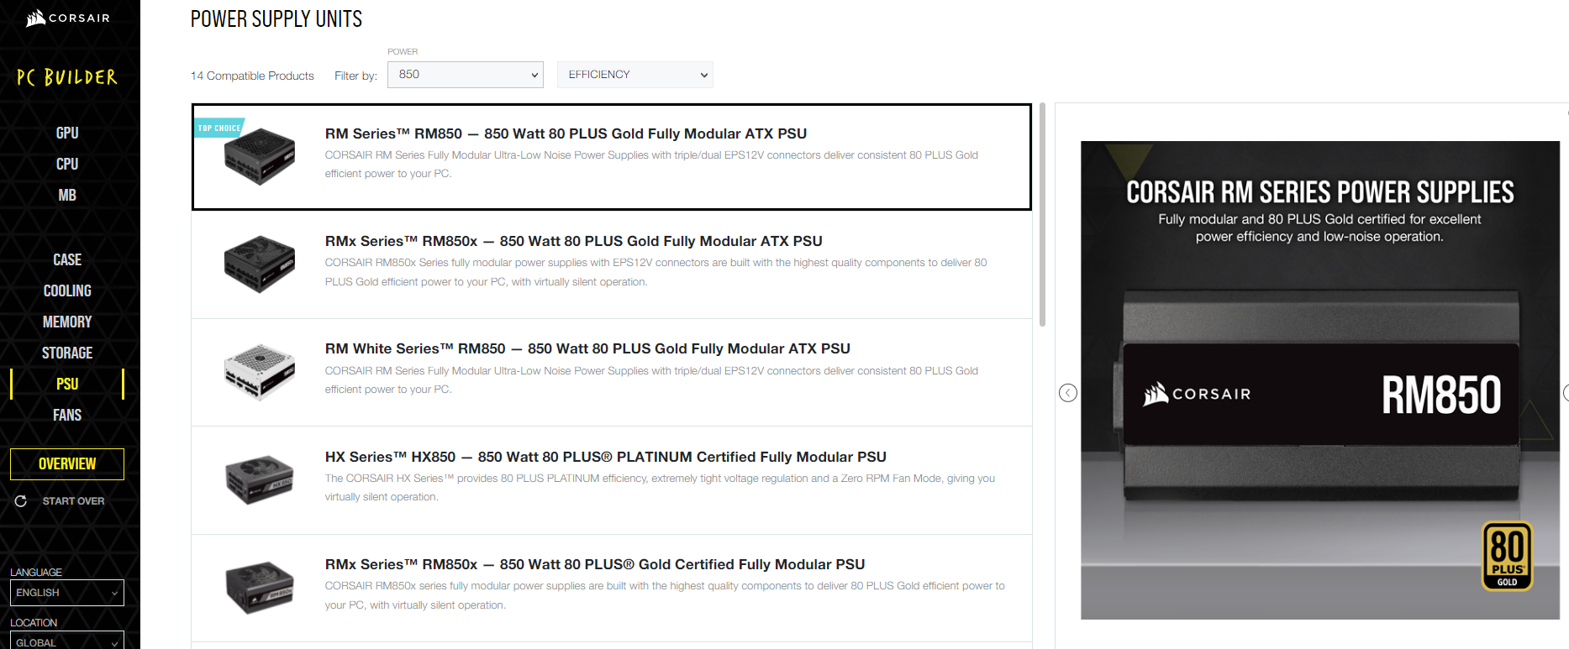Open the Power filter dropdown
Viewport: 1569px width, 649px height.
[465, 75]
